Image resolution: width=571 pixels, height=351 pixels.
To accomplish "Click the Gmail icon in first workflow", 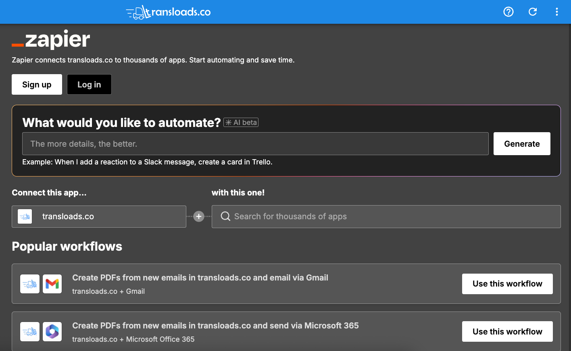I will pos(52,284).
